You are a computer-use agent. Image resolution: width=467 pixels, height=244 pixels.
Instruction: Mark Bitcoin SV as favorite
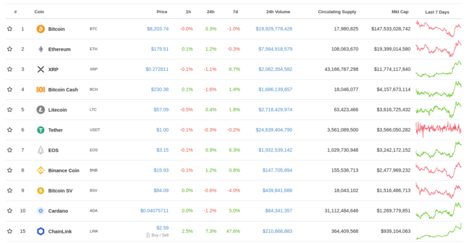[x=10, y=190]
